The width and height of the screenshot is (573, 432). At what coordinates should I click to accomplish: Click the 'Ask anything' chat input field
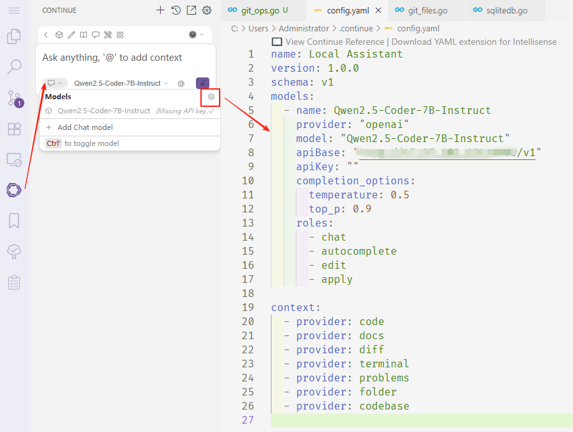click(x=122, y=58)
